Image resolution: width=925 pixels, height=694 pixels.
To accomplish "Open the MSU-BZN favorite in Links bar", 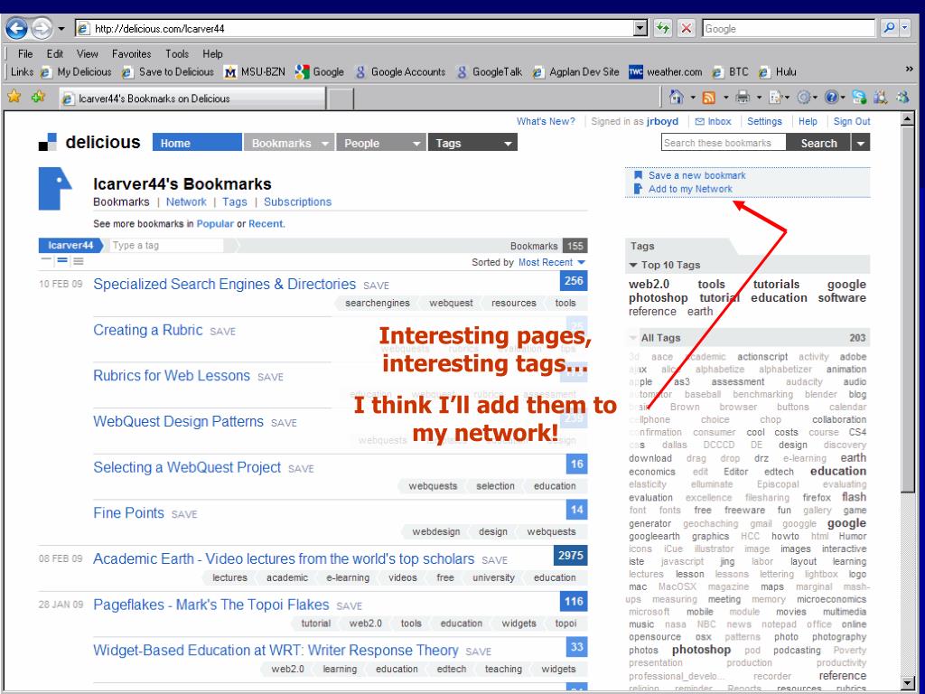I will point(254,72).
